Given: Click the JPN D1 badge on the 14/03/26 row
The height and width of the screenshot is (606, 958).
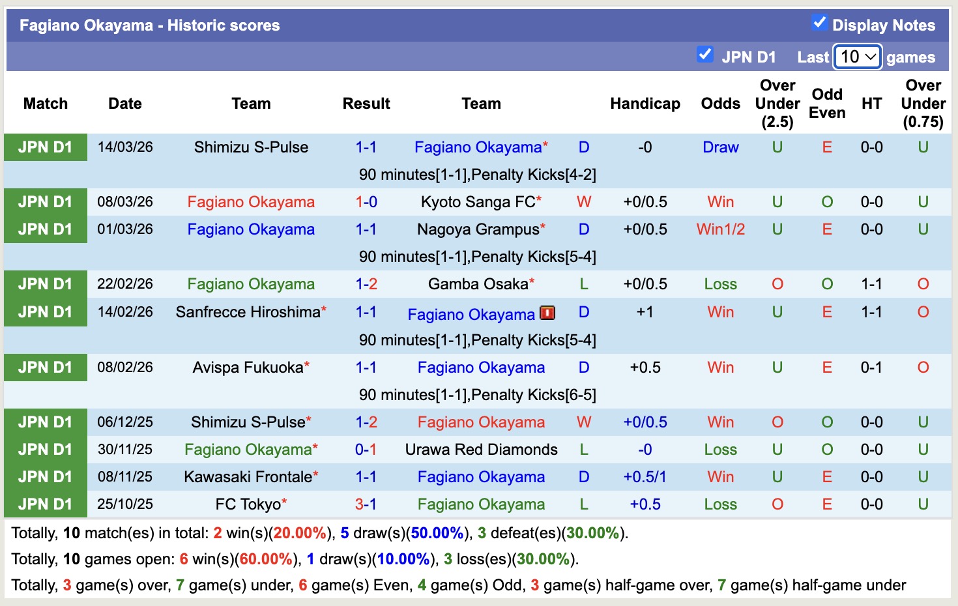Looking at the screenshot, I should 45,147.
